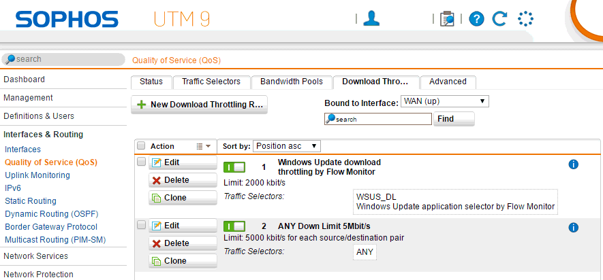Open the Bound to Interface dropdown

point(444,102)
